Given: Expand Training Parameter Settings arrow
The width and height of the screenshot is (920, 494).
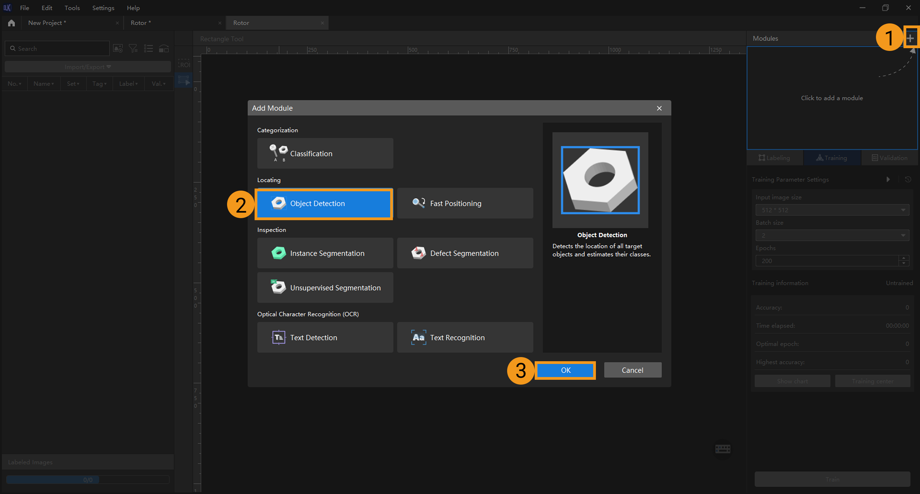Looking at the screenshot, I should [x=888, y=179].
